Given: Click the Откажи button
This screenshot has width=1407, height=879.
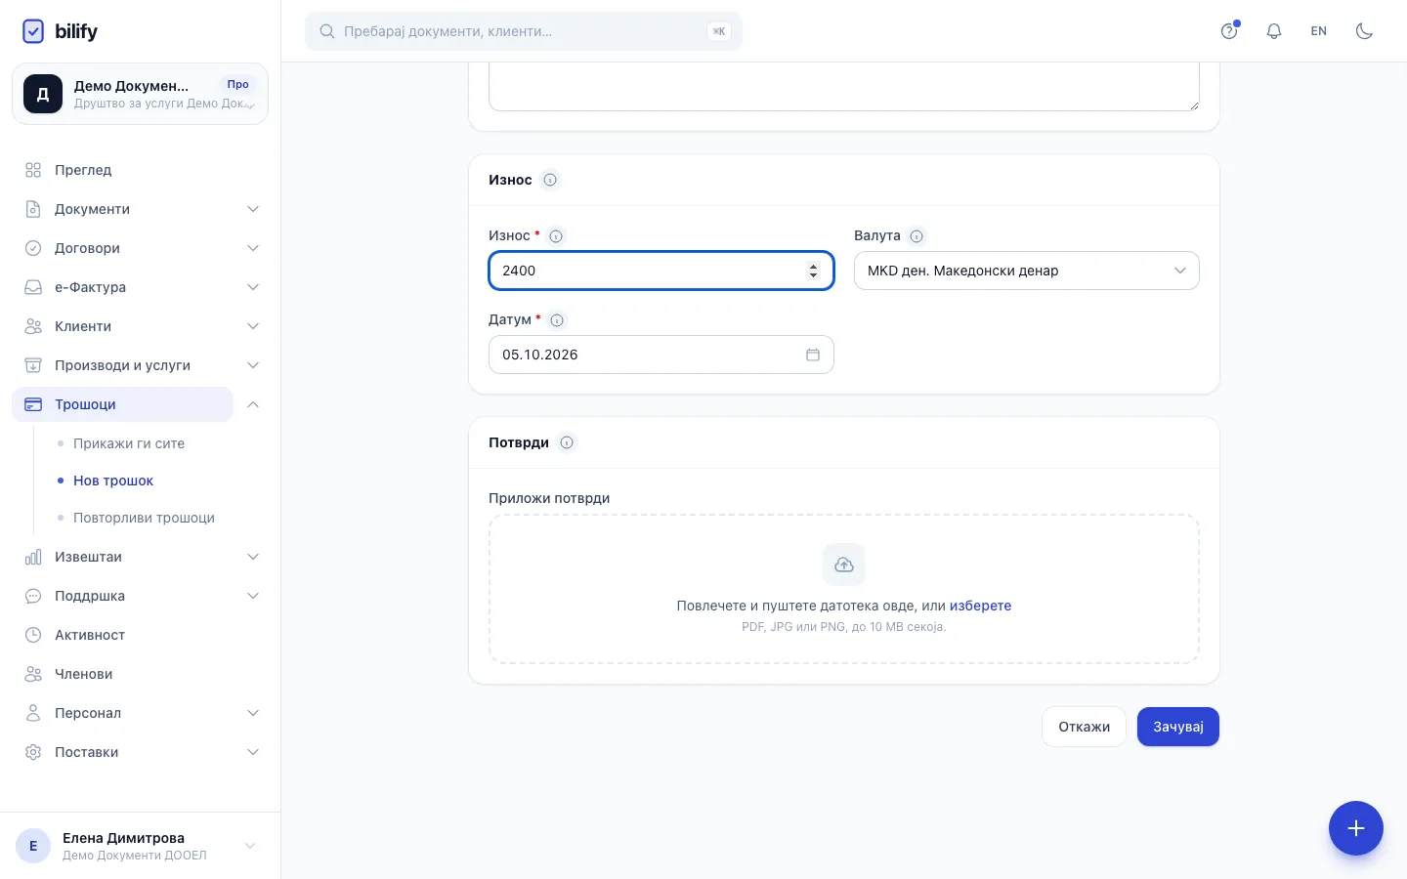Looking at the screenshot, I should [x=1085, y=727].
